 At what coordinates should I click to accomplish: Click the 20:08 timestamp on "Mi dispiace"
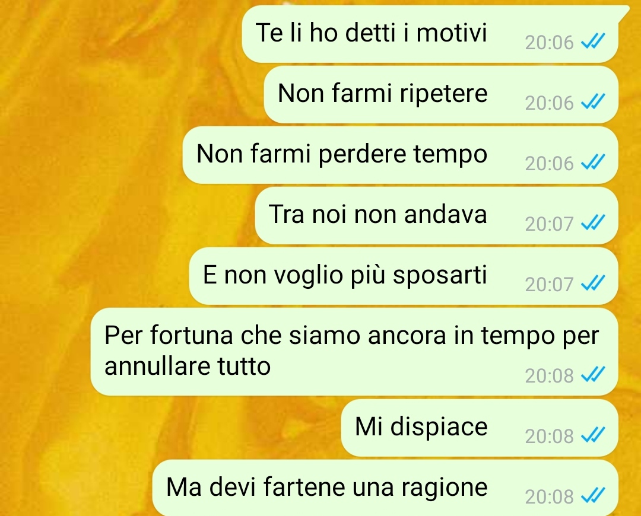pos(550,437)
